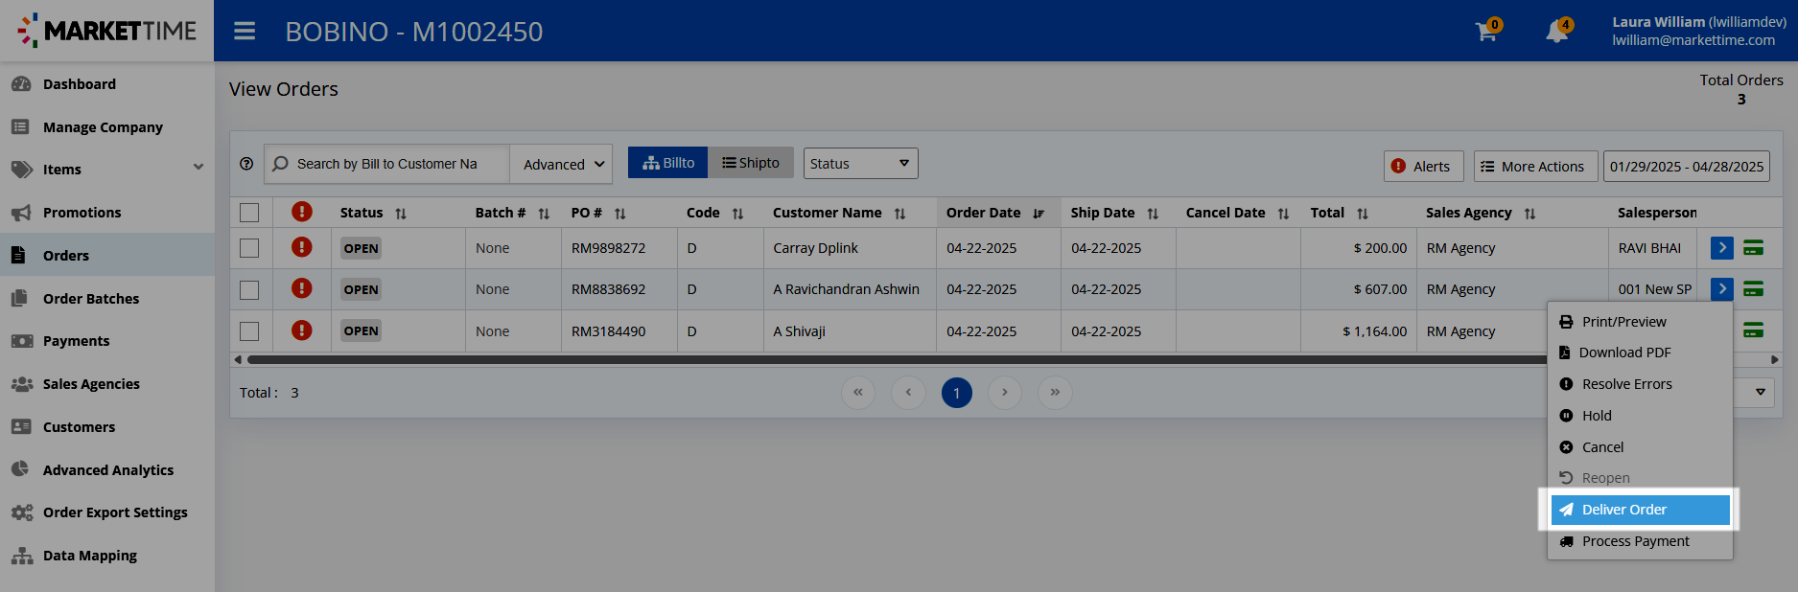This screenshot has height=592, width=1798.
Task: Expand the Advanced search dropdown
Action: pos(561,164)
